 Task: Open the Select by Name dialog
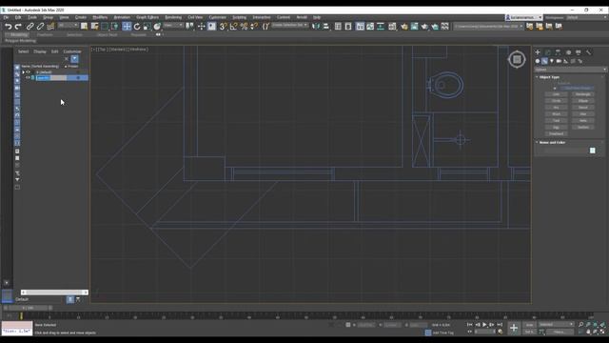coord(94,27)
